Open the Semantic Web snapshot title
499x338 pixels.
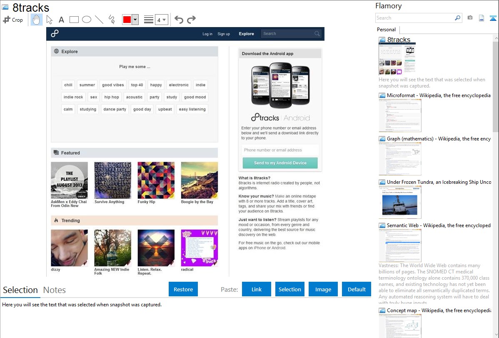pos(439,225)
